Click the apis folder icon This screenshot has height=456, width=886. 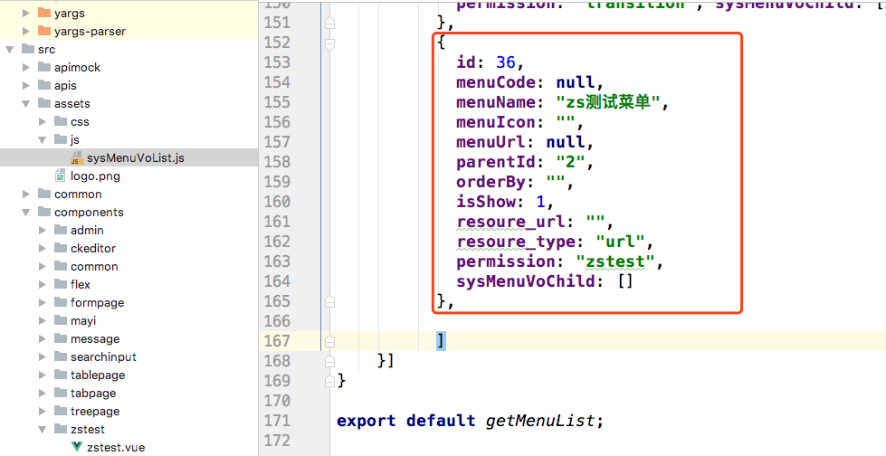click(44, 85)
